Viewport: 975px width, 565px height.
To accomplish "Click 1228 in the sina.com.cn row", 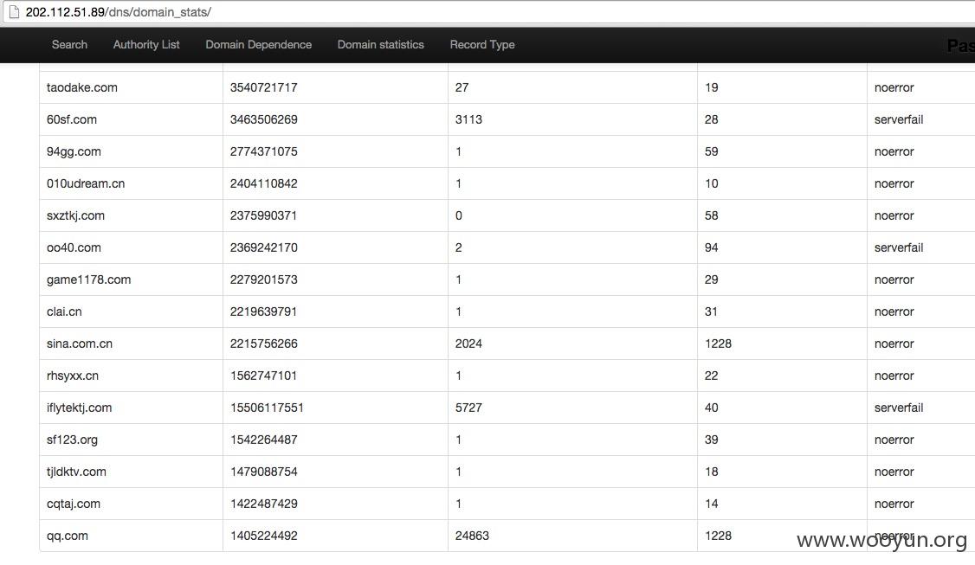I will pos(718,343).
